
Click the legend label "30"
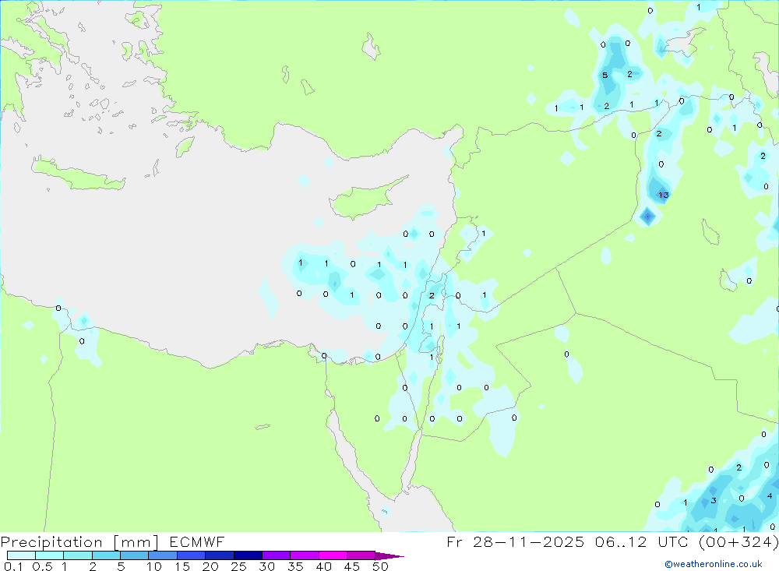tap(267, 566)
